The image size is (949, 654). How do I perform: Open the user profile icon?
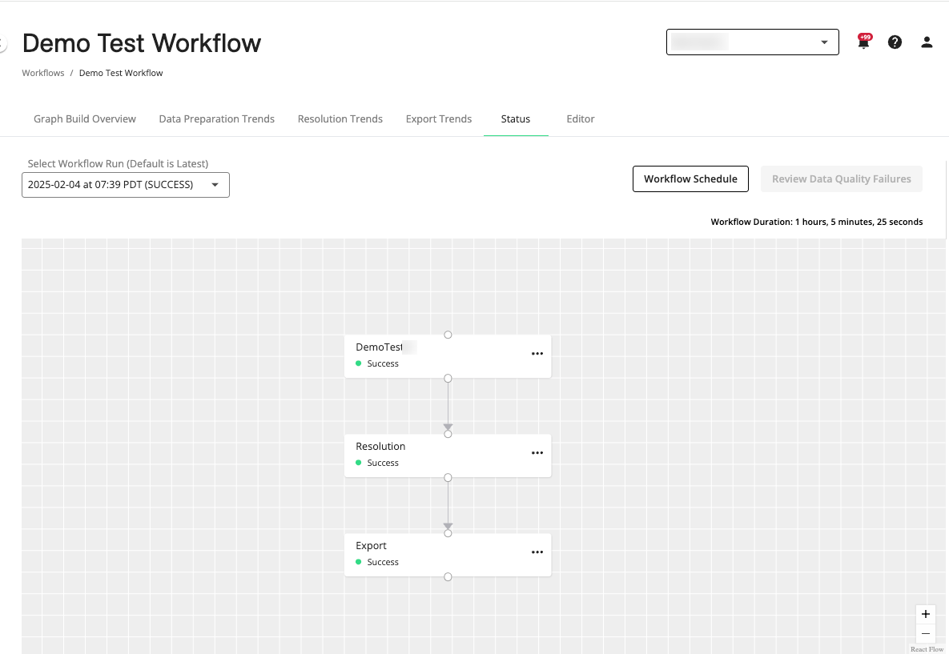[927, 42]
